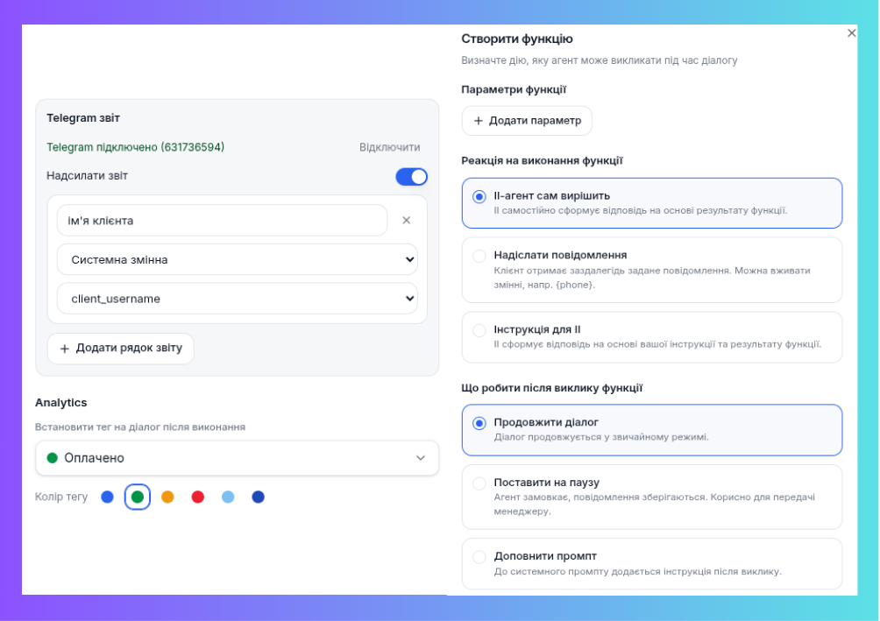Open the Оплачено tag dropdown
880x621 pixels.
coord(237,458)
